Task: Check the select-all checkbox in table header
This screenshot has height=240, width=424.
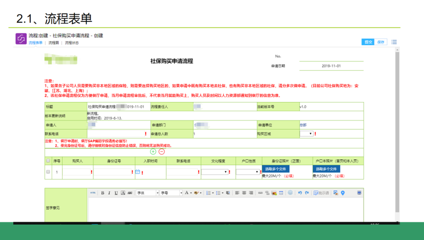Action: [x=48, y=160]
